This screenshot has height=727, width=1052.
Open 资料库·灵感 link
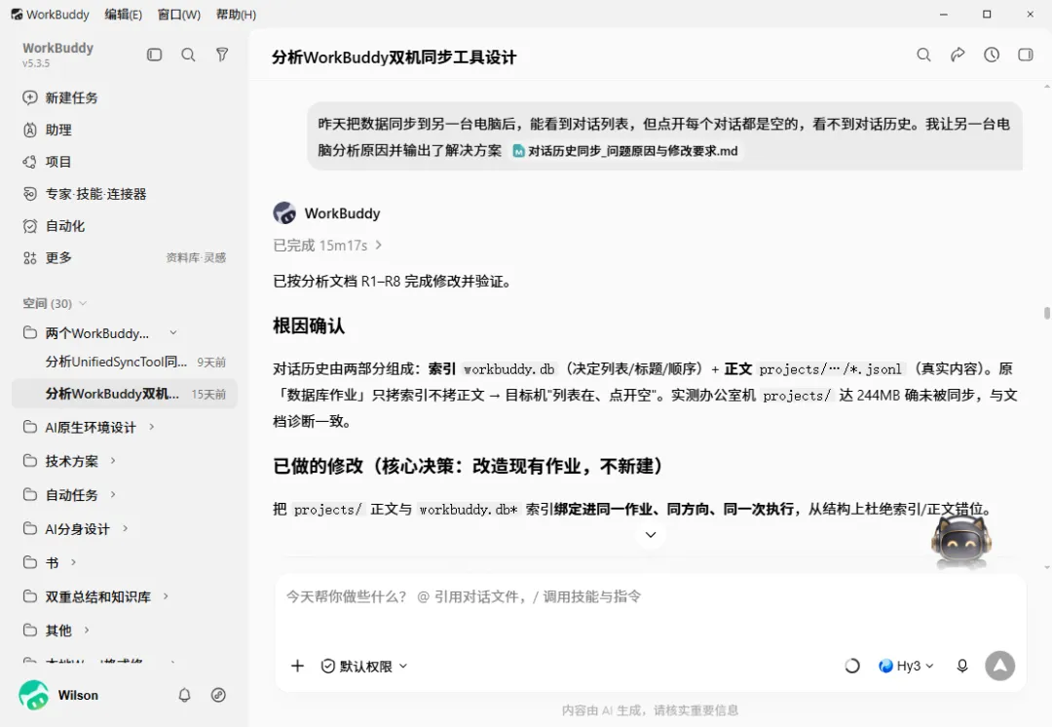pyautogui.click(x=196, y=258)
